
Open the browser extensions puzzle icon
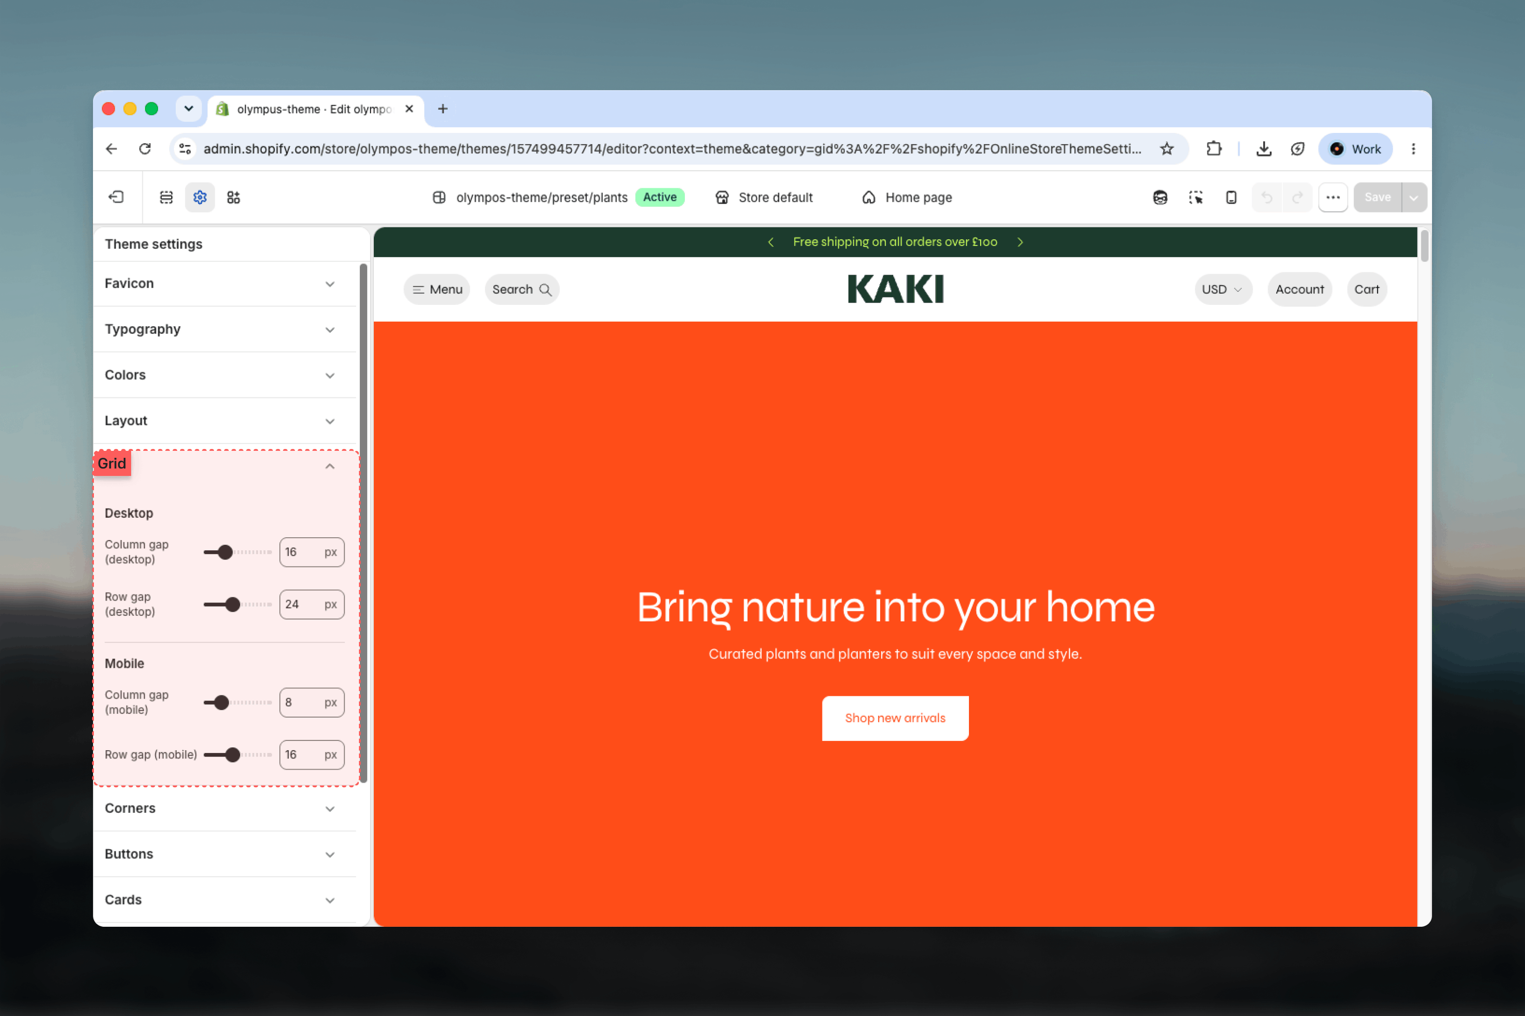tap(1214, 149)
